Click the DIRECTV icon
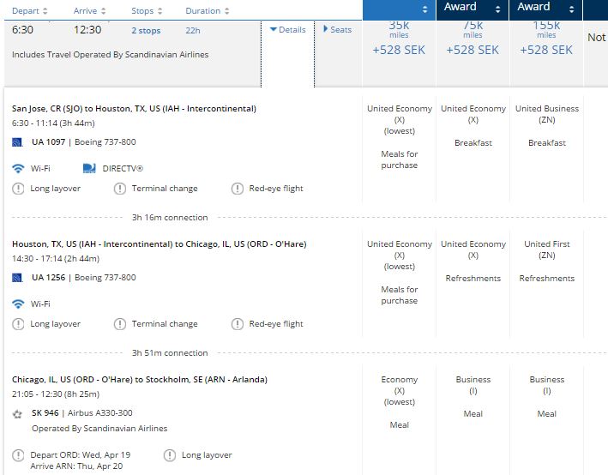The image size is (608, 475). pyautogui.click(x=90, y=169)
